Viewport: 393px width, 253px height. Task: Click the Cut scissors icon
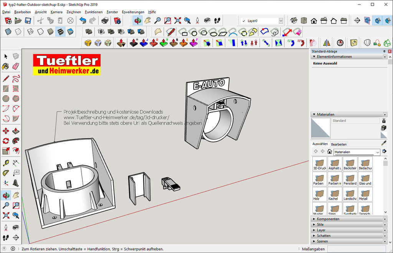[40, 21]
